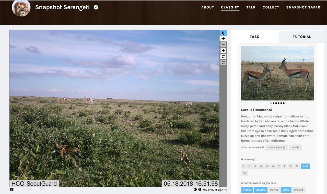Select the 11-50 count option
Image resolution: width=327 pixels, height=194 pixels.
[305, 166]
